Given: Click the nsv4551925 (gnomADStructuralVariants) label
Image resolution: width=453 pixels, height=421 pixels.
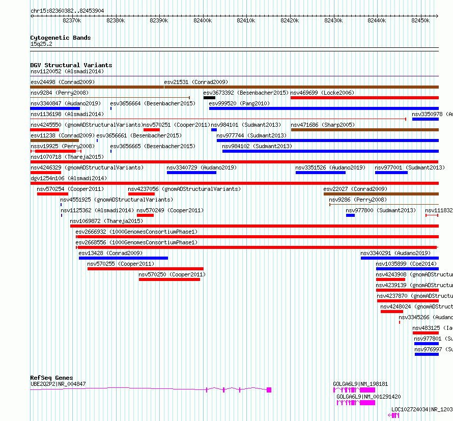Looking at the screenshot, I should pos(117,200).
